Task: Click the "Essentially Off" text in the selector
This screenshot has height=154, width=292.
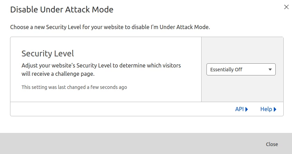Action: click(x=226, y=70)
